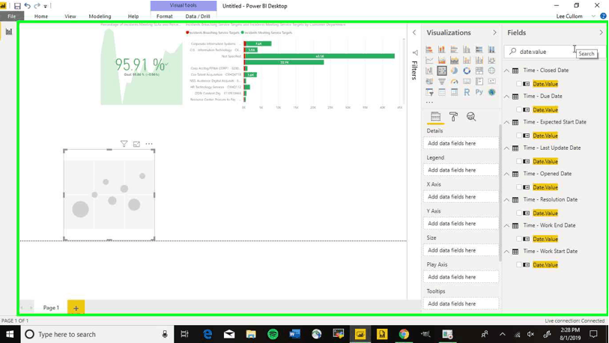Select the Table visual
Viewport: 609px width, 343px height.
pyautogui.click(x=442, y=92)
